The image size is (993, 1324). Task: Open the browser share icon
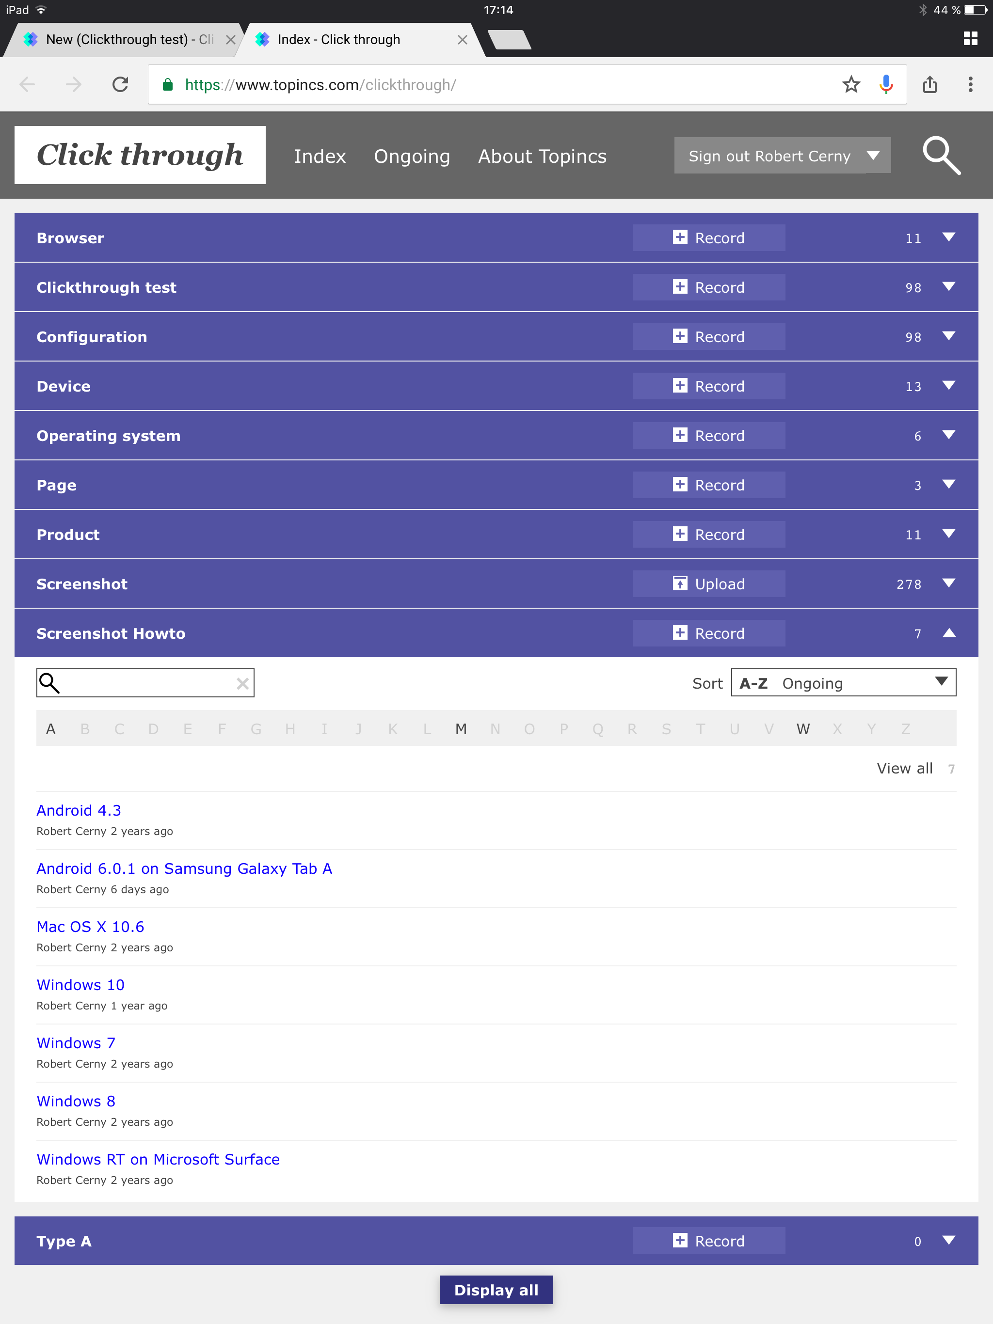929,84
